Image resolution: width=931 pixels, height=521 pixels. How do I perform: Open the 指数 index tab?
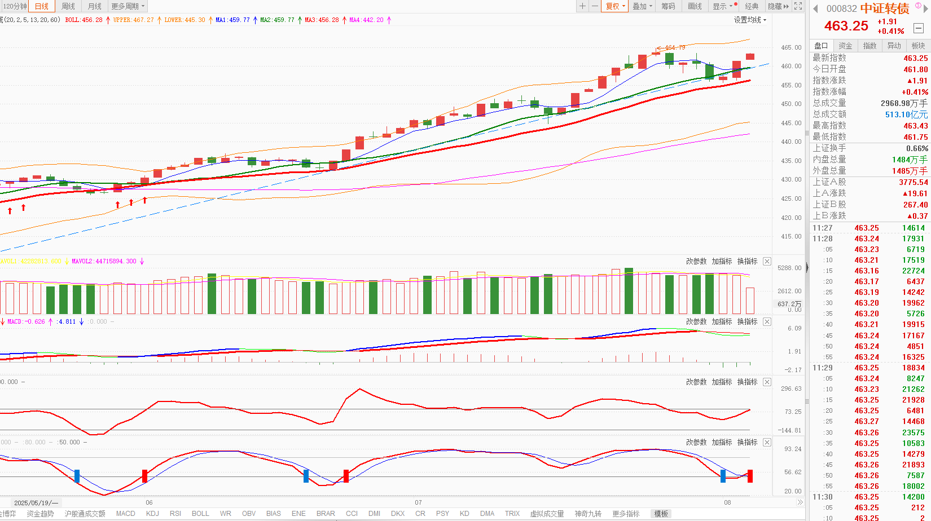(x=869, y=46)
